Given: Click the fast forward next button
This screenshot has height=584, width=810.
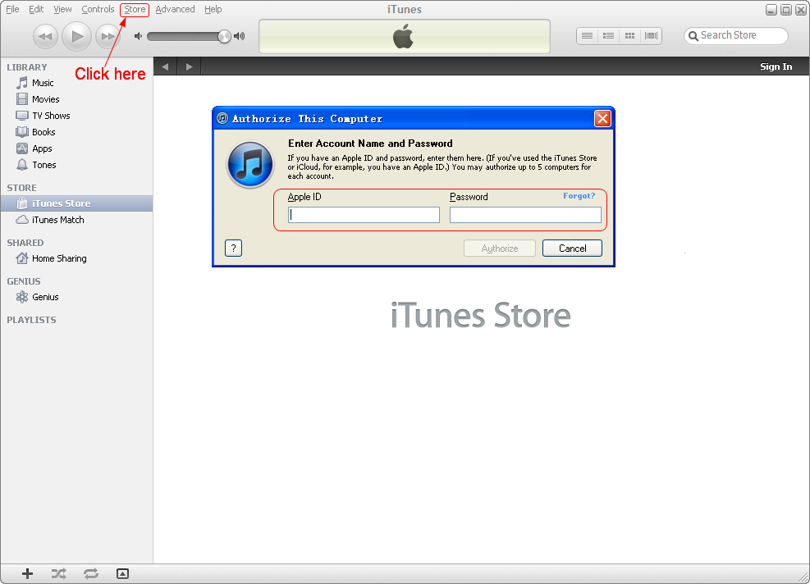Looking at the screenshot, I should (x=108, y=36).
